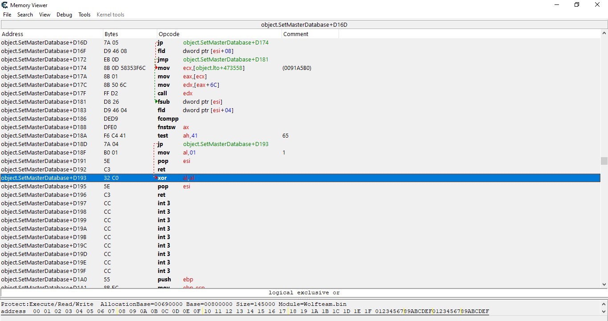Open the View menu
The width and height of the screenshot is (608, 321).
pyautogui.click(x=45, y=15)
